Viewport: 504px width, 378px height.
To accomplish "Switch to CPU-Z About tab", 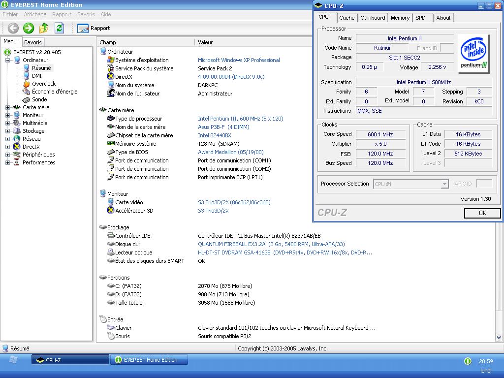I will 443,18.
